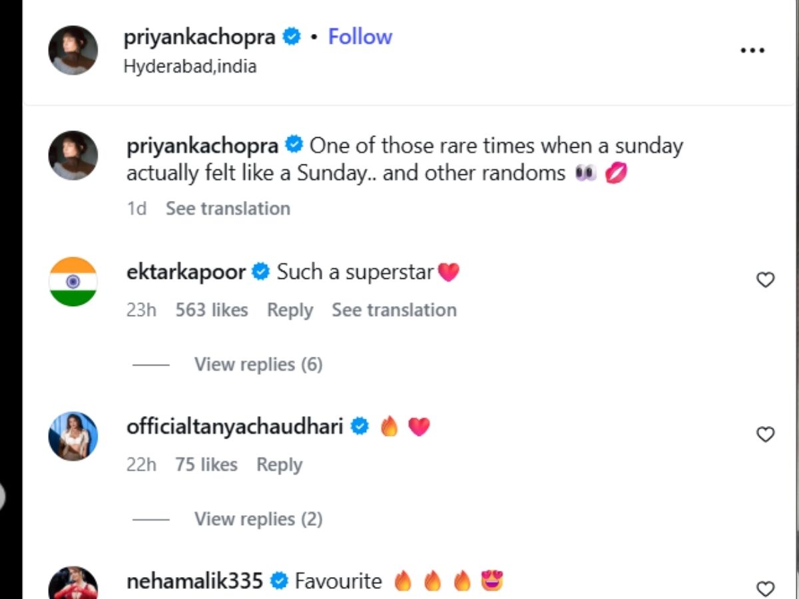The width and height of the screenshot is (799, 599).
Task: Click the avatar beside the post caption
Action: click(73, 156)
